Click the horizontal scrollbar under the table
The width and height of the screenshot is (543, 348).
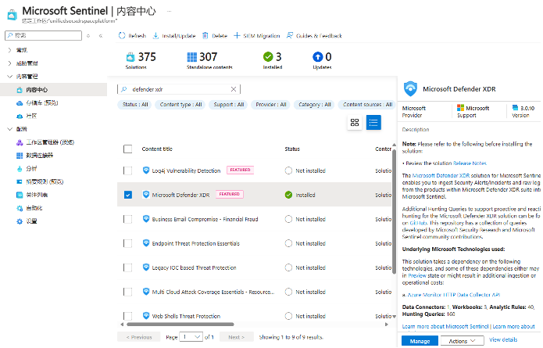click(x=180, y=325)
